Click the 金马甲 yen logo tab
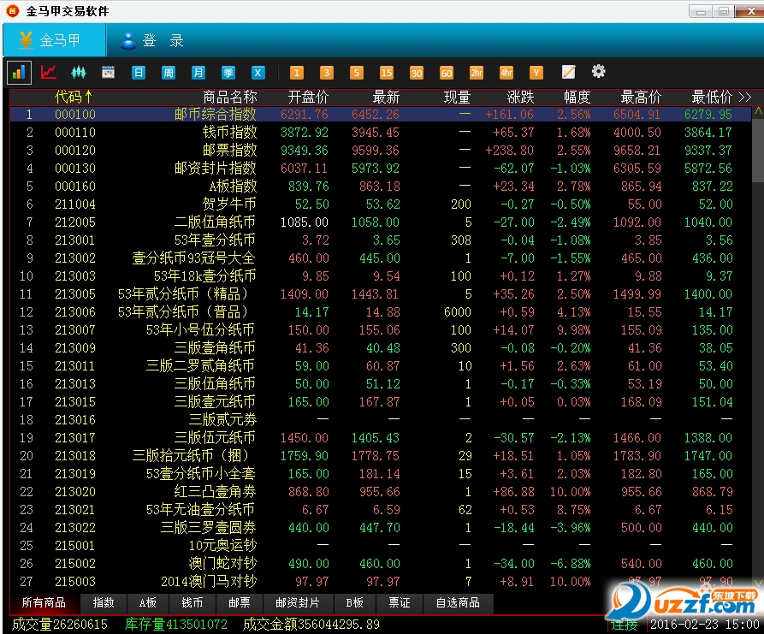Screen dimensions: 764x634 54,40
